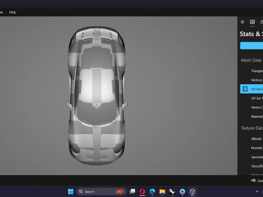
Task: Select the Gloss/Roughness texture row
Action: point(251,166)
